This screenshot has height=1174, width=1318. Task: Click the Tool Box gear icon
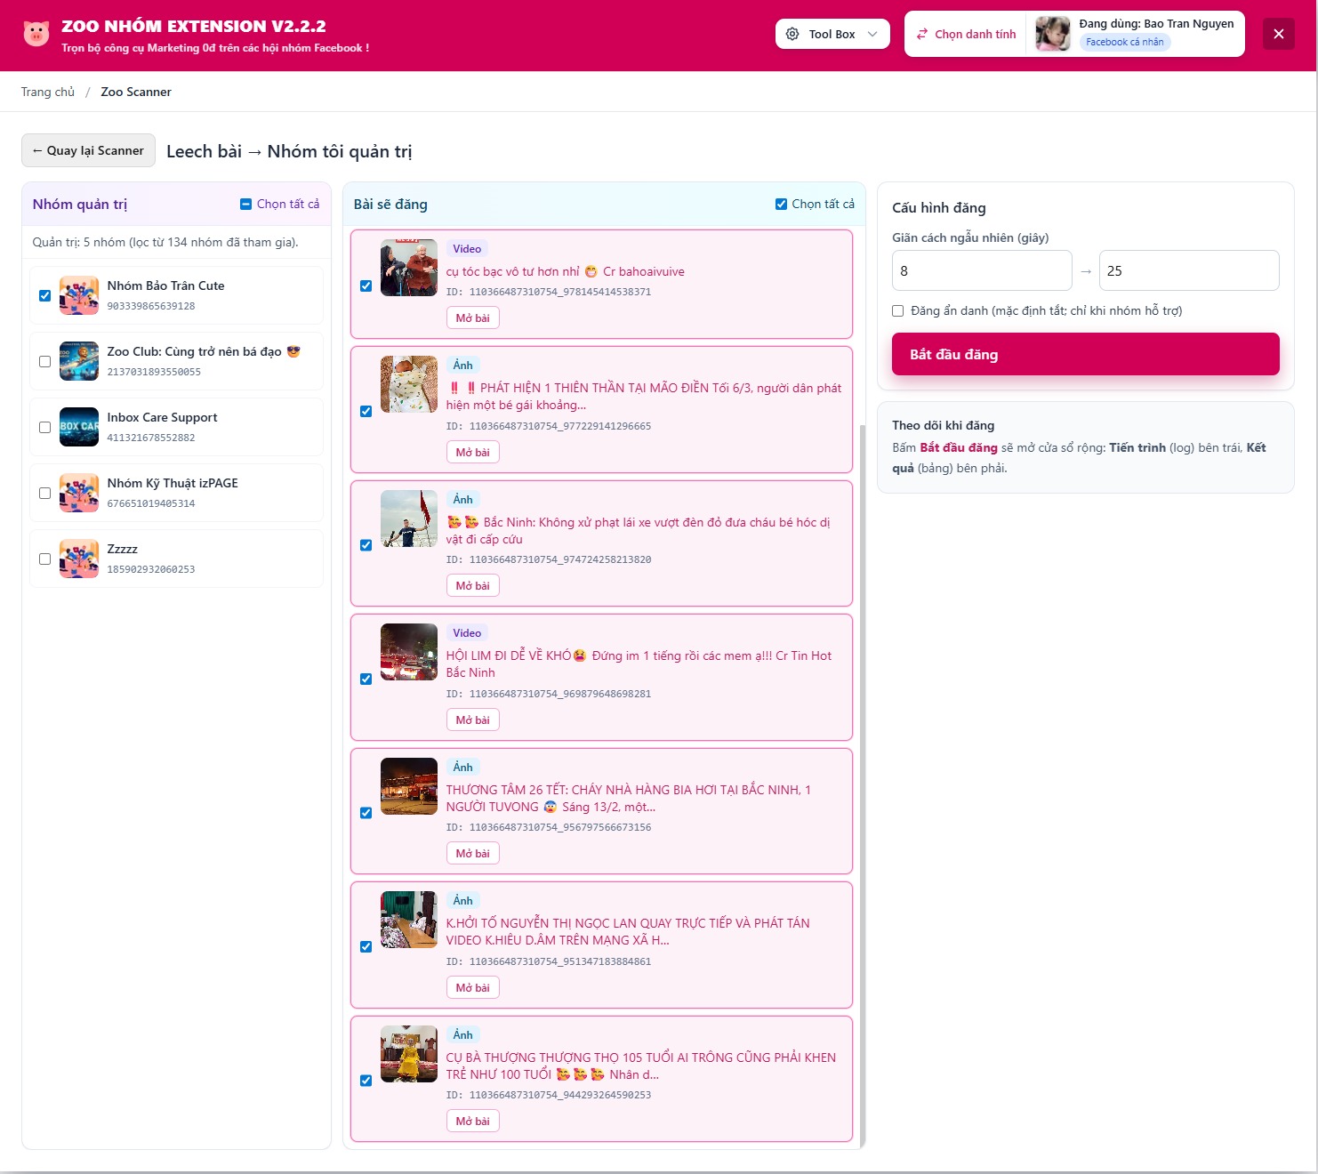click(792, 34)
